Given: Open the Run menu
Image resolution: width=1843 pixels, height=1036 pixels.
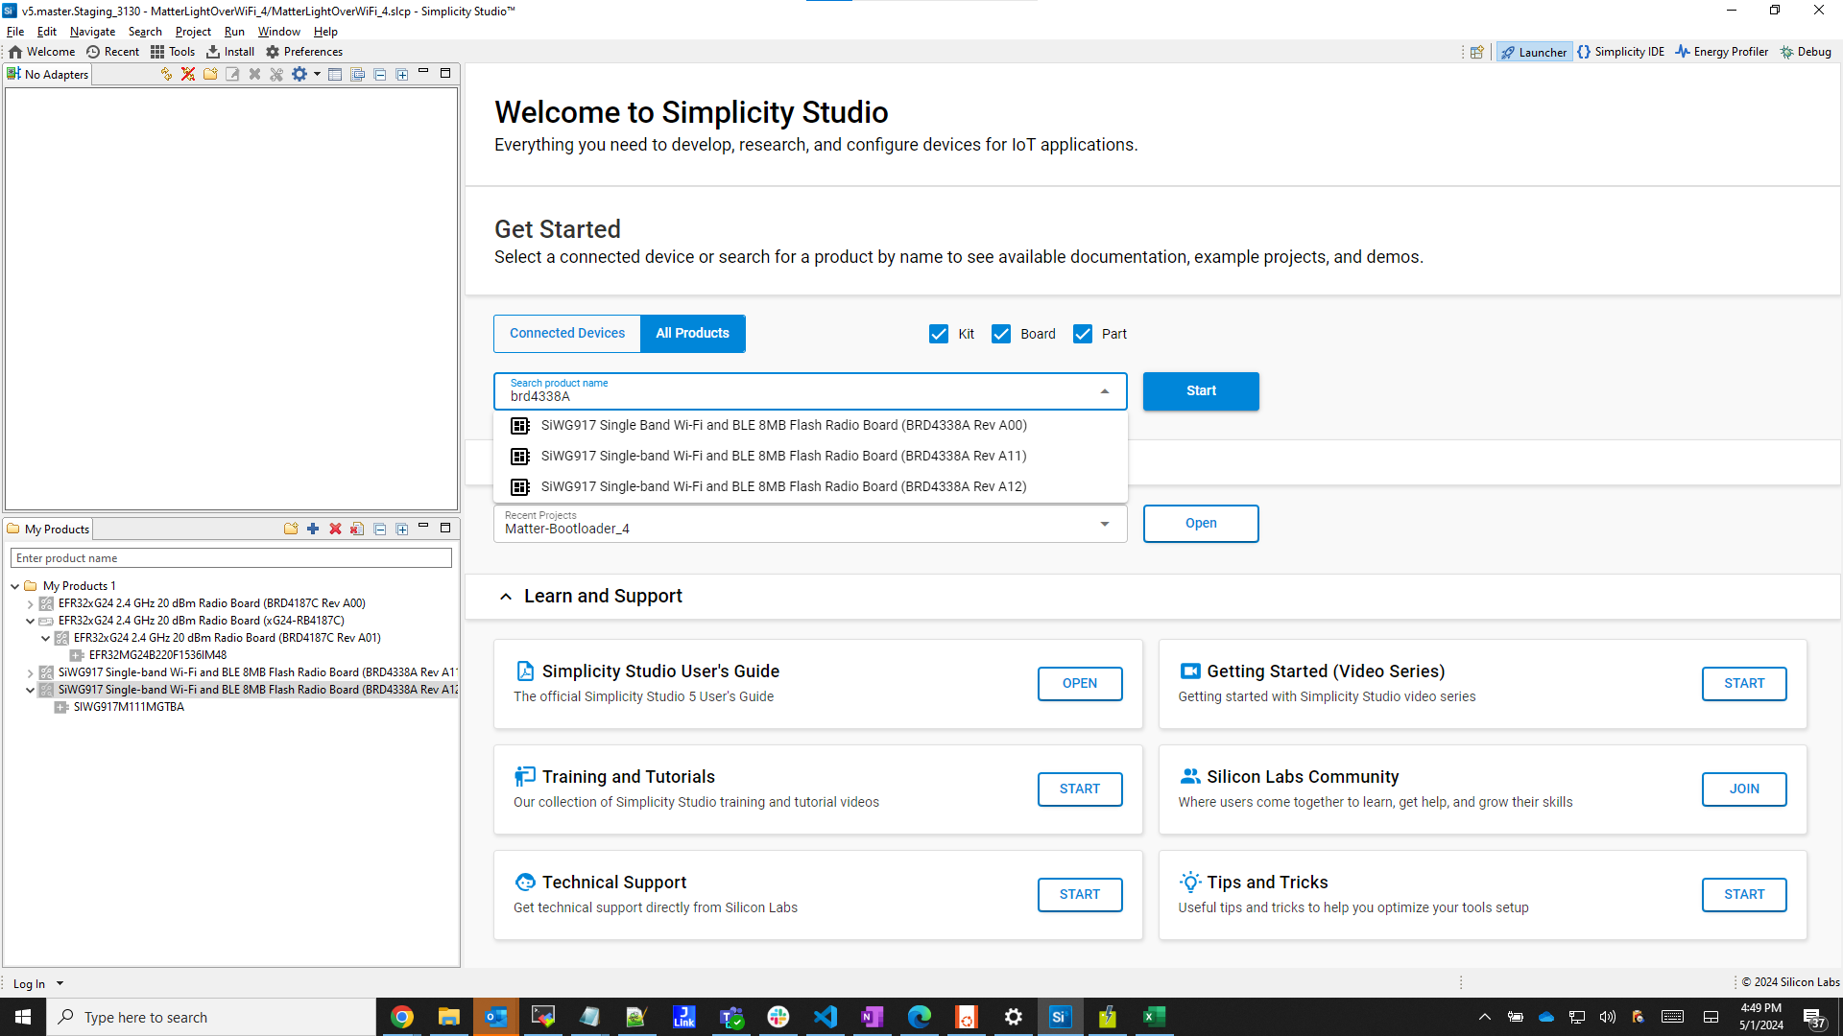Looking at the screenshot, I should pos(234,32).
